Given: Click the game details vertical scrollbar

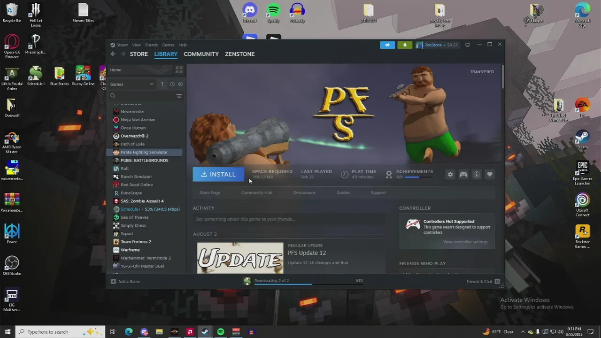Looking at the screenshot, I should 502,77.
